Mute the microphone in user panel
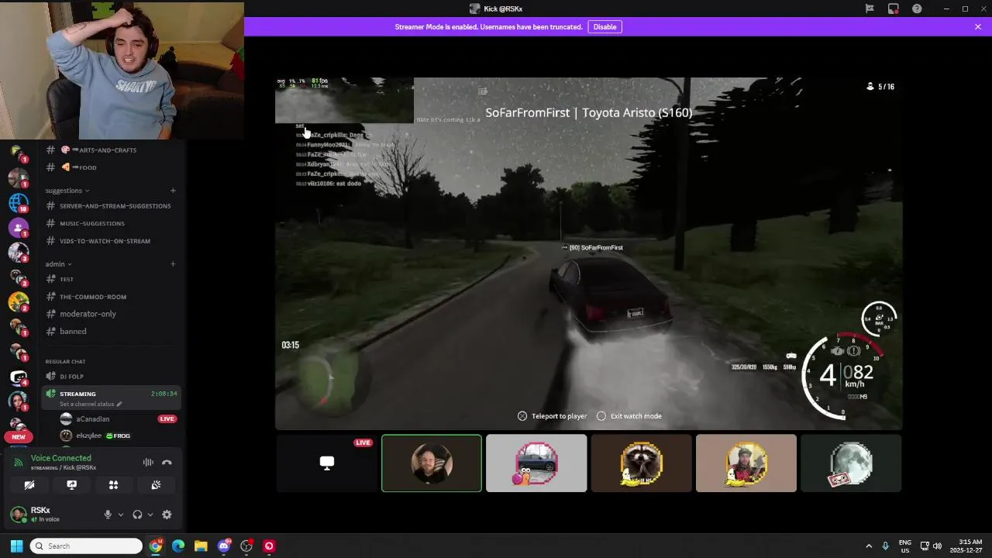 coord(108,515)
